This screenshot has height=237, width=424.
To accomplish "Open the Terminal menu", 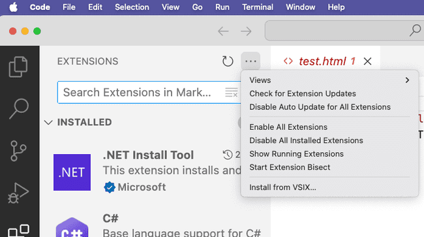I will pos(258,7).
